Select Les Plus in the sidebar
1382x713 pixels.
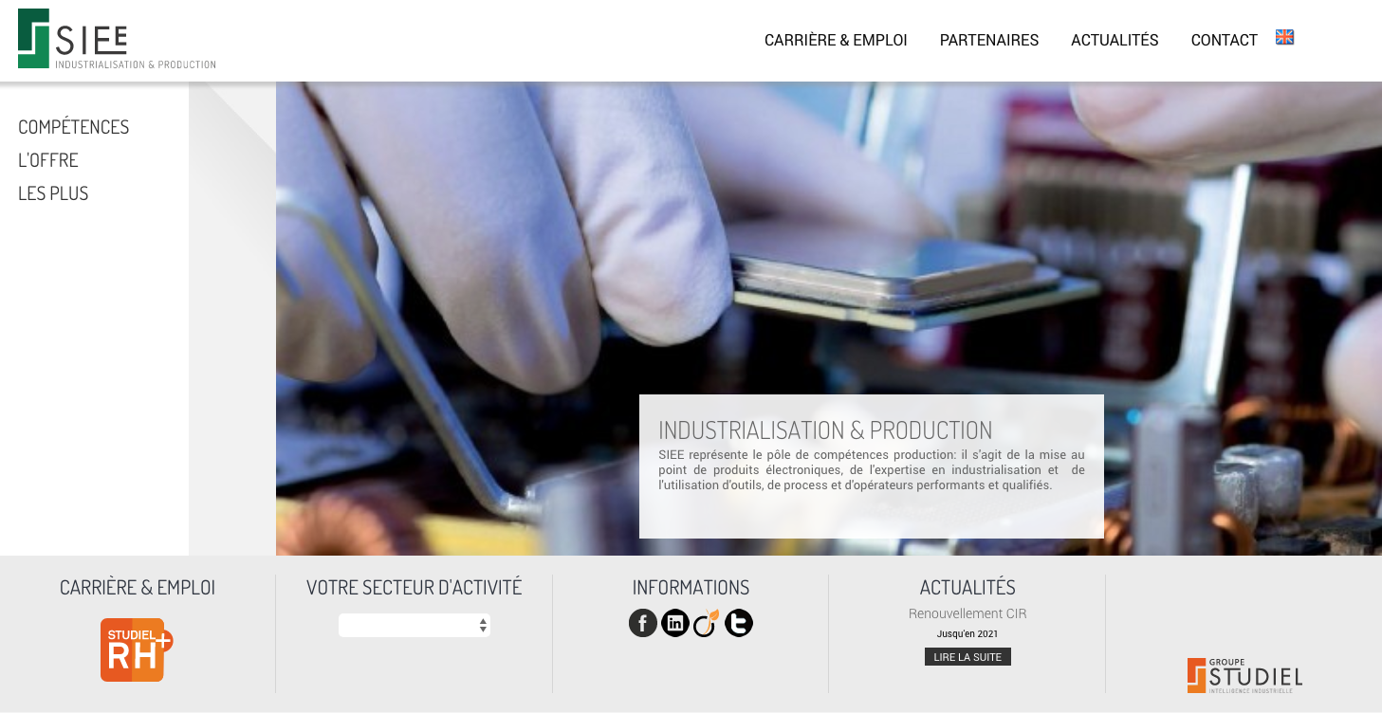pos(53,193)
